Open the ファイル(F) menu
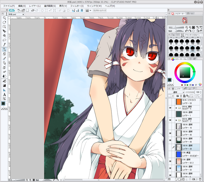 [9, 6]
